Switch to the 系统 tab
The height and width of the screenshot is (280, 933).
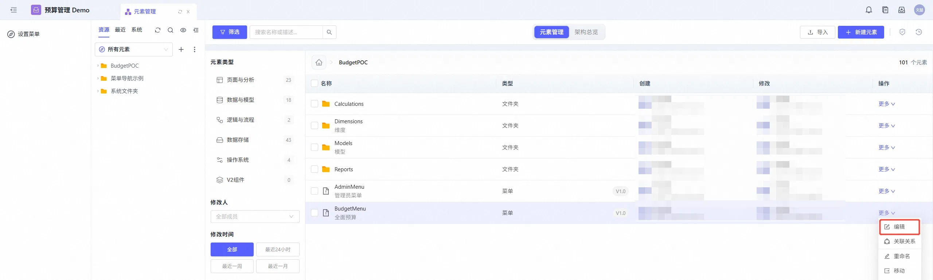click(x=137, y=30)
